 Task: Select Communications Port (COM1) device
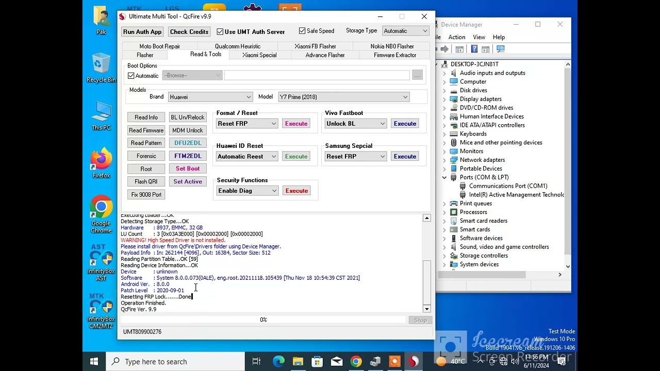[x=508, y=186]
